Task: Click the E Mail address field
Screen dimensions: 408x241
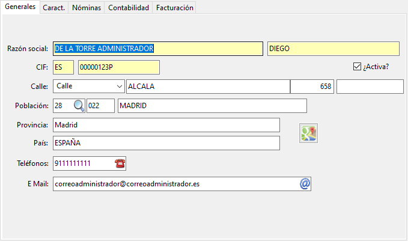Action: 174,184
